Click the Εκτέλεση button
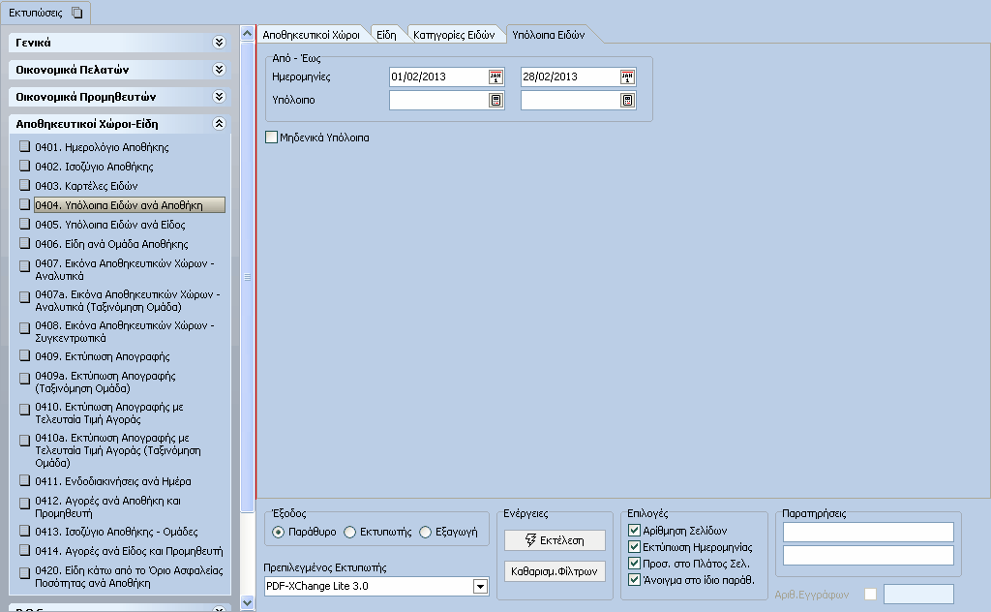 click(x=555, y=540)
